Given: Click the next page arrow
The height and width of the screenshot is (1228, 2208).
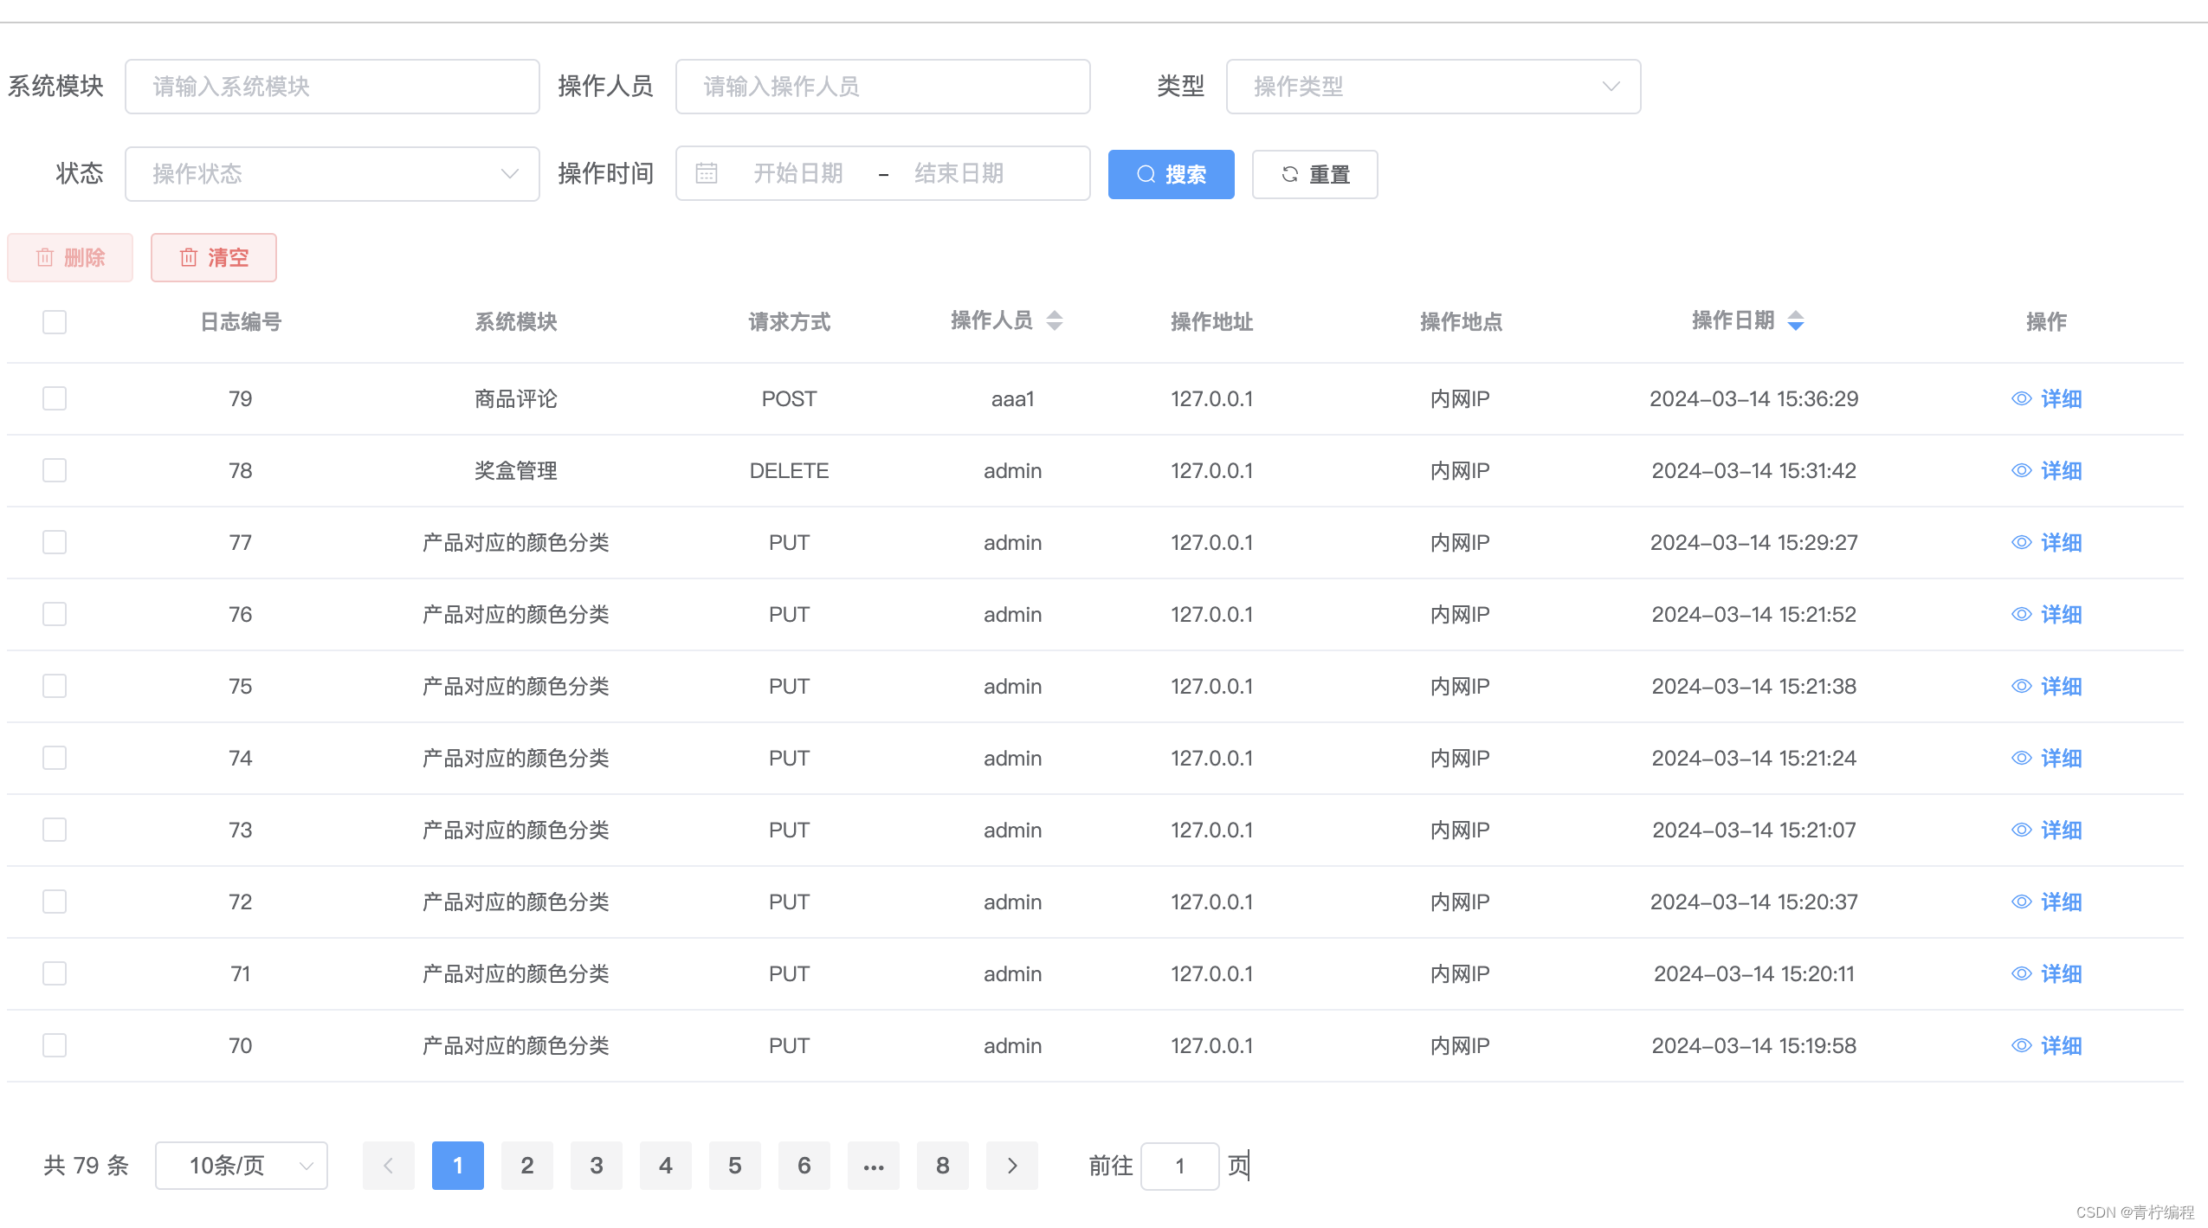Looking at the screenshot, I should (1011, 1166).
